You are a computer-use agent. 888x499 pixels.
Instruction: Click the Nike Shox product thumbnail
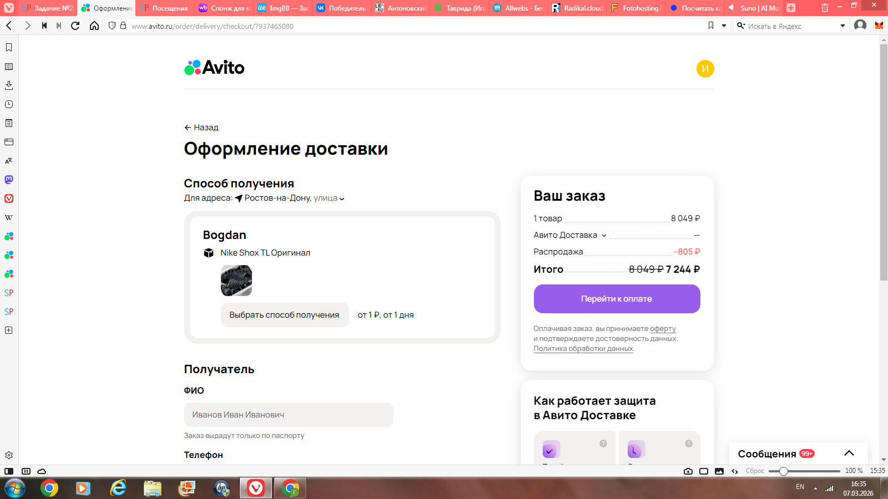pyautogui.click(x=236, y=281)
